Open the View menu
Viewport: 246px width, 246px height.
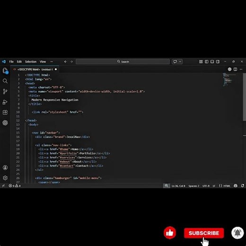[x=43, y=61]
